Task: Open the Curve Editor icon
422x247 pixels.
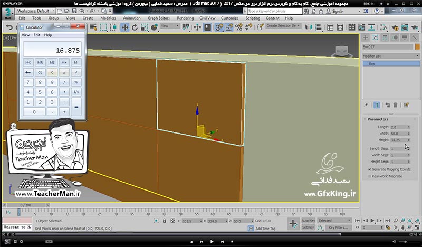Action: 361,27
